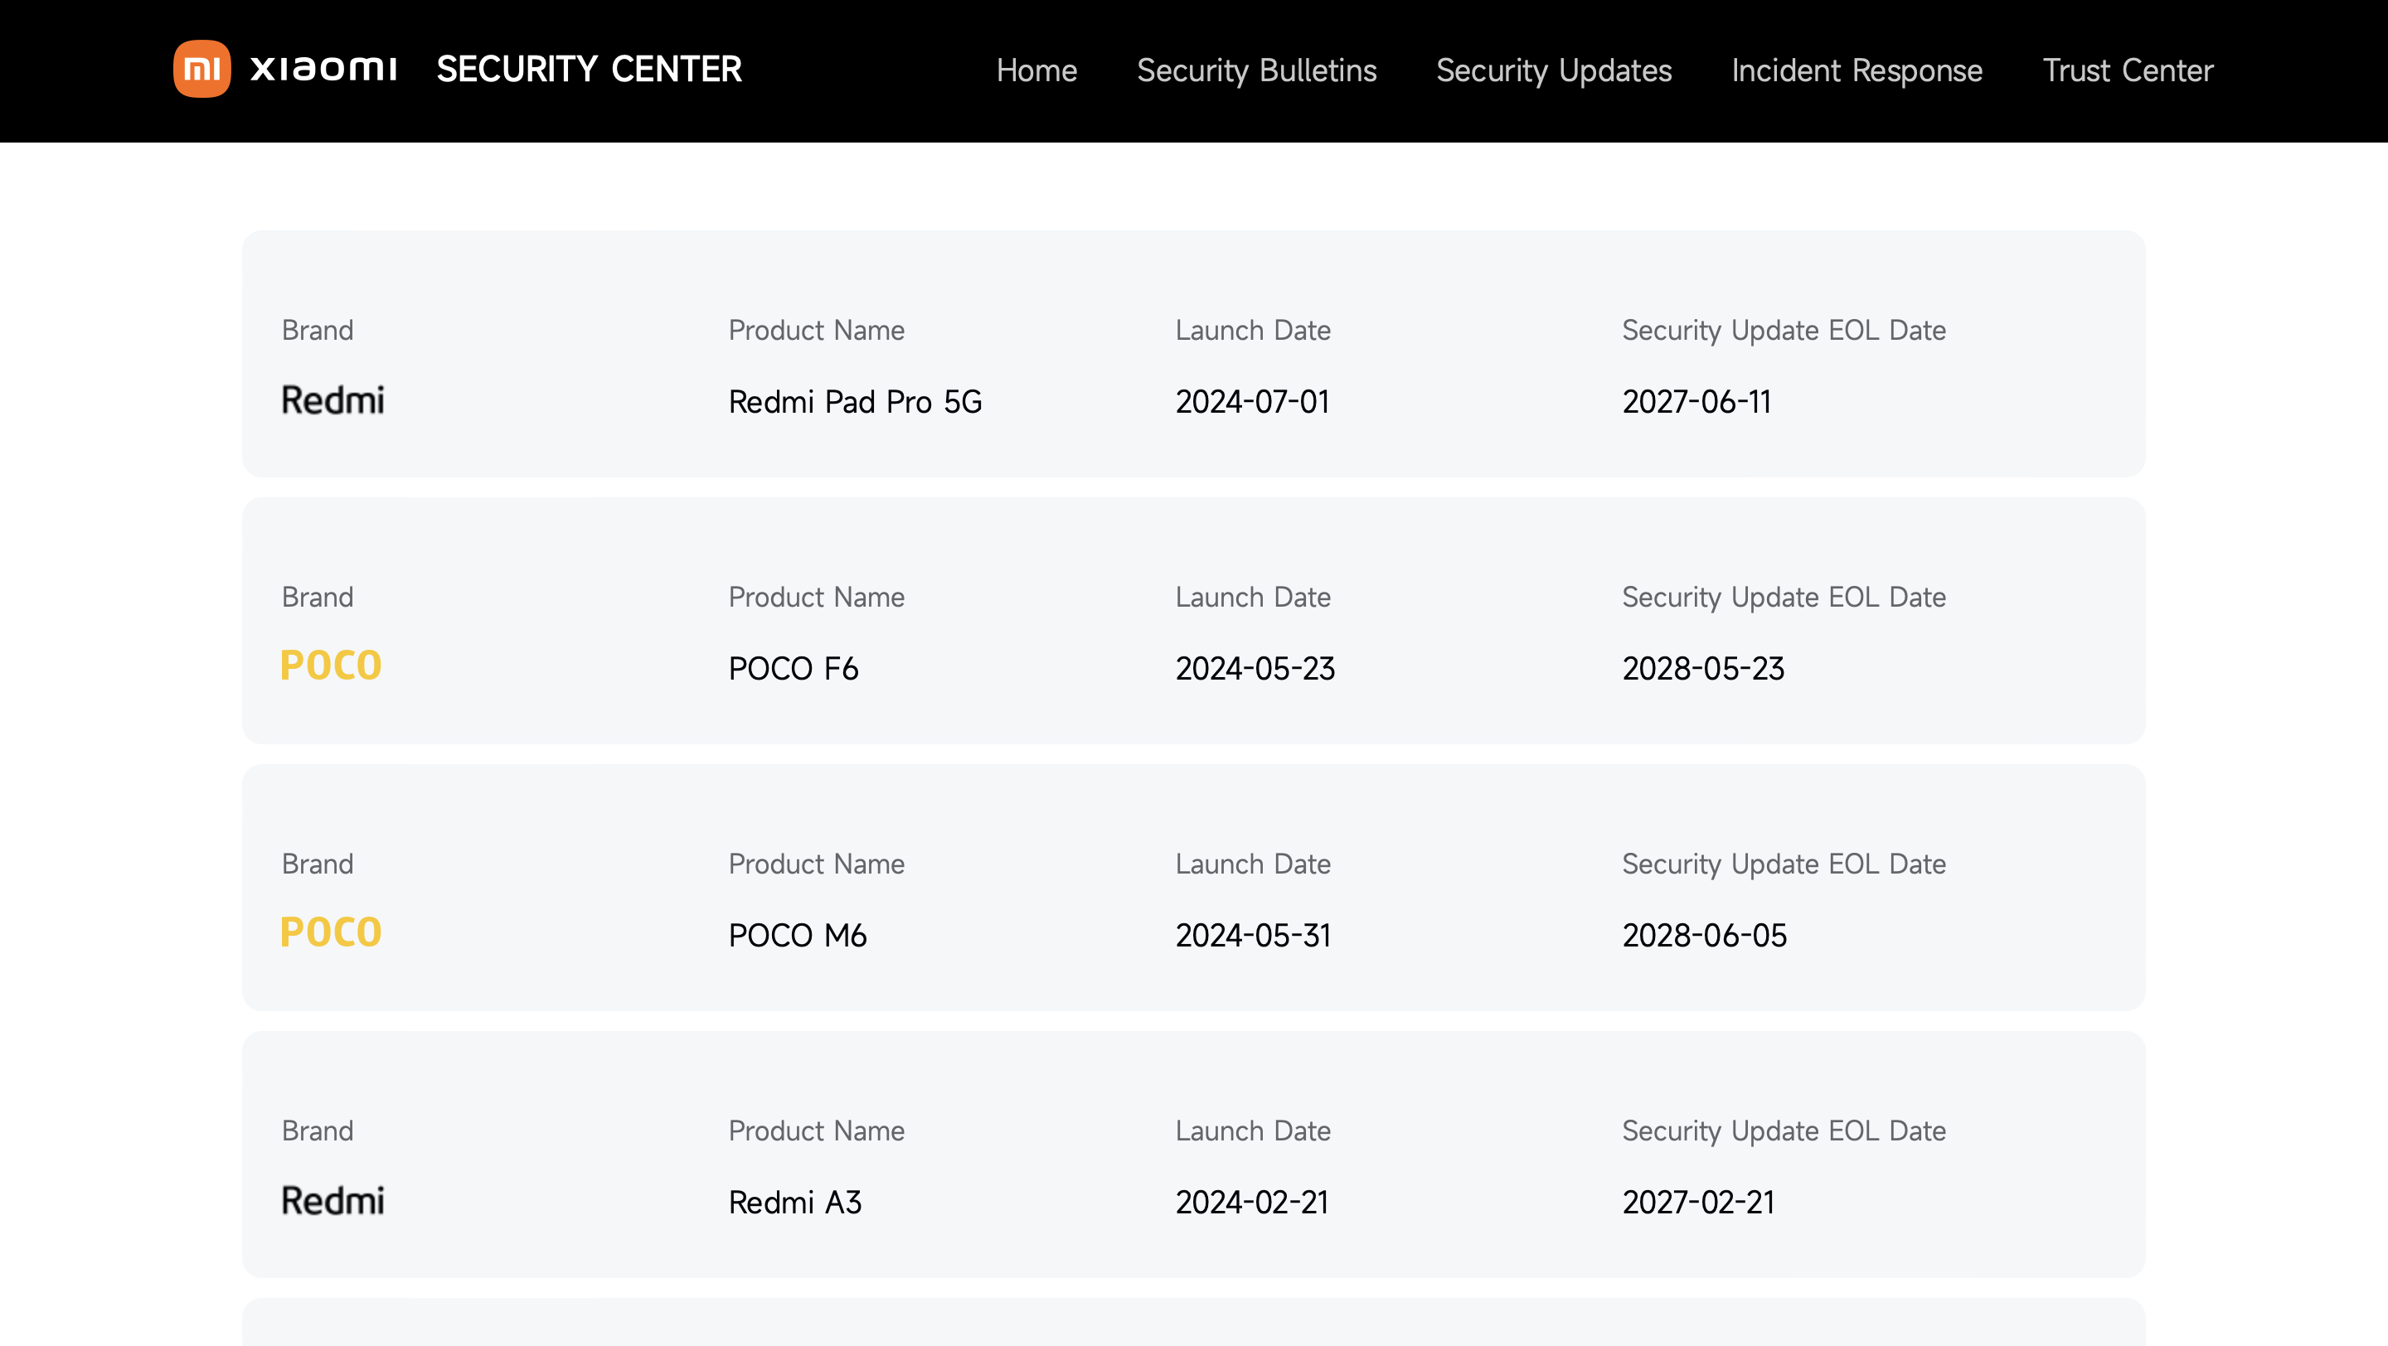Click the 2028-06-05 EOL date

pyautogui.click(x=1704, y=936)
